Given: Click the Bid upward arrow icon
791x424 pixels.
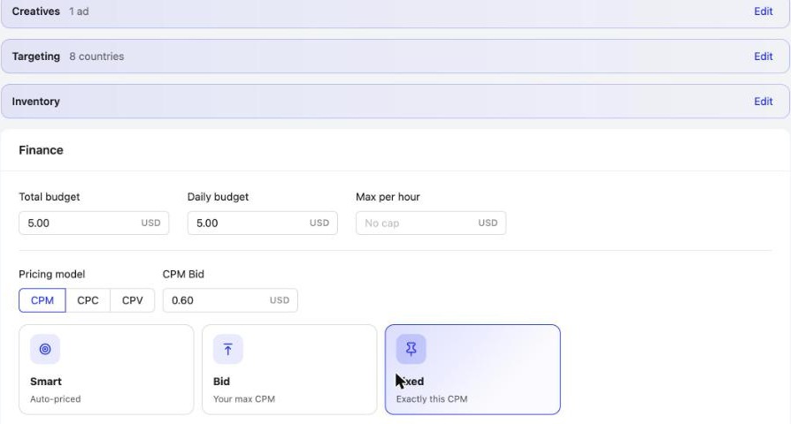Looking at the screenshot, I should coord(228,349).
